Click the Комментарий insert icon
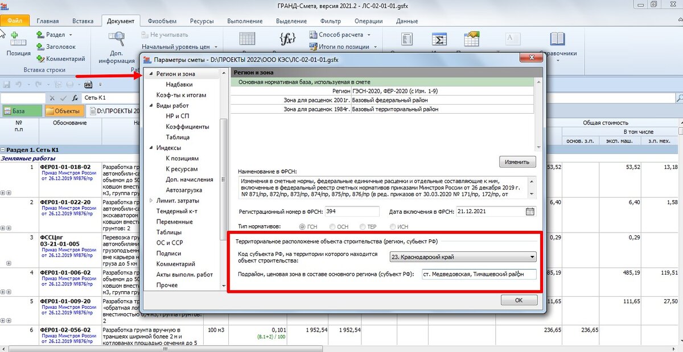 click(40, 58)
